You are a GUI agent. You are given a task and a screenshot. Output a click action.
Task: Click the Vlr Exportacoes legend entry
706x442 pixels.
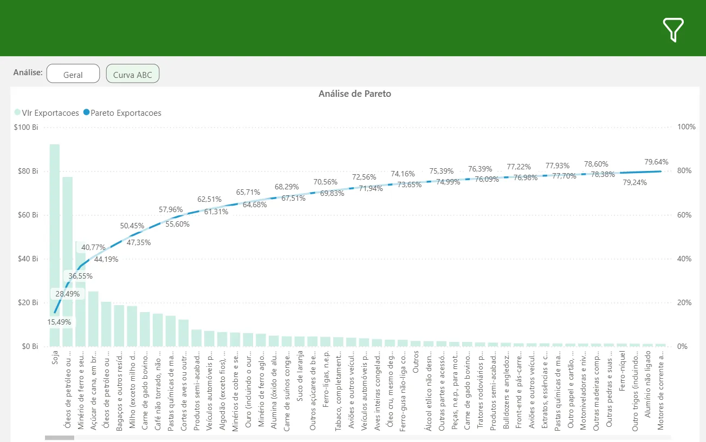tap(47, 113)
